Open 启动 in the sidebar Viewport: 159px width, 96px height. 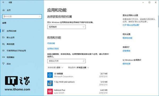9,64
